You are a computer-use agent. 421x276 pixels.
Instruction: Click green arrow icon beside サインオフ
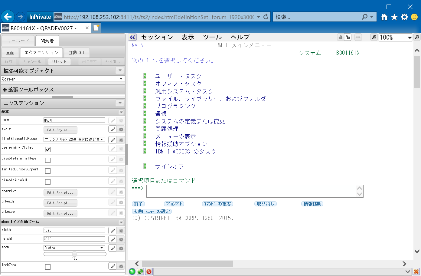[145, 166]
